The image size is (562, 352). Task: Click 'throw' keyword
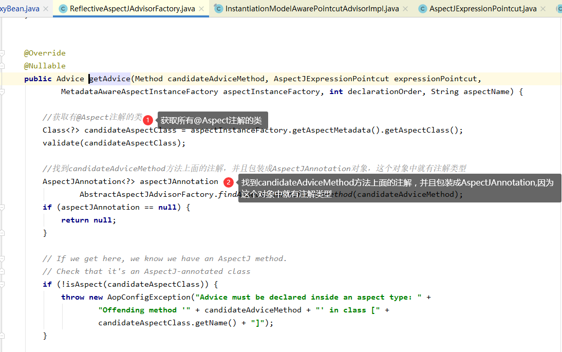coord(73,297)
